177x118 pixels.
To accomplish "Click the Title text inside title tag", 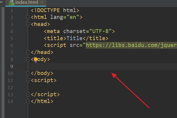I will [x=75, y=38].
